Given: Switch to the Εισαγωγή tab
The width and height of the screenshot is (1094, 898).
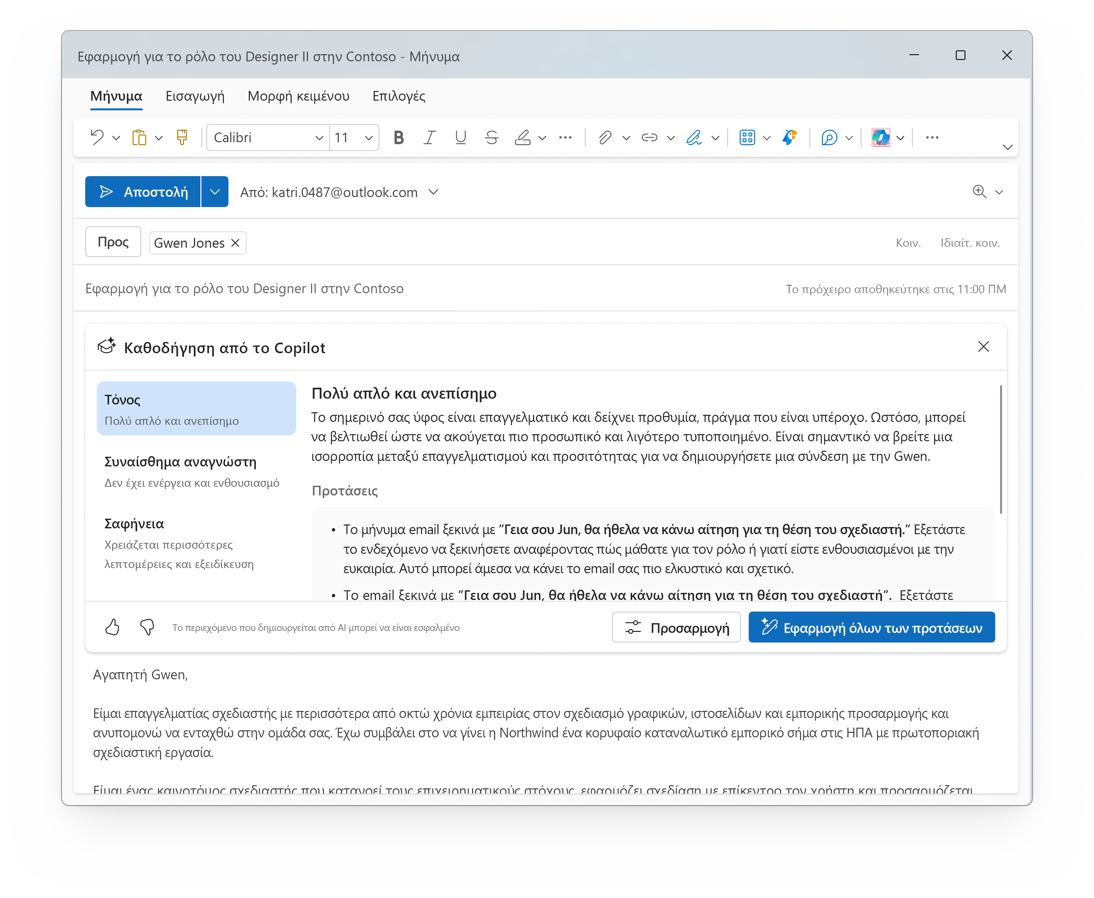Looking at the screenshot, I should click(x=195, y=96).
